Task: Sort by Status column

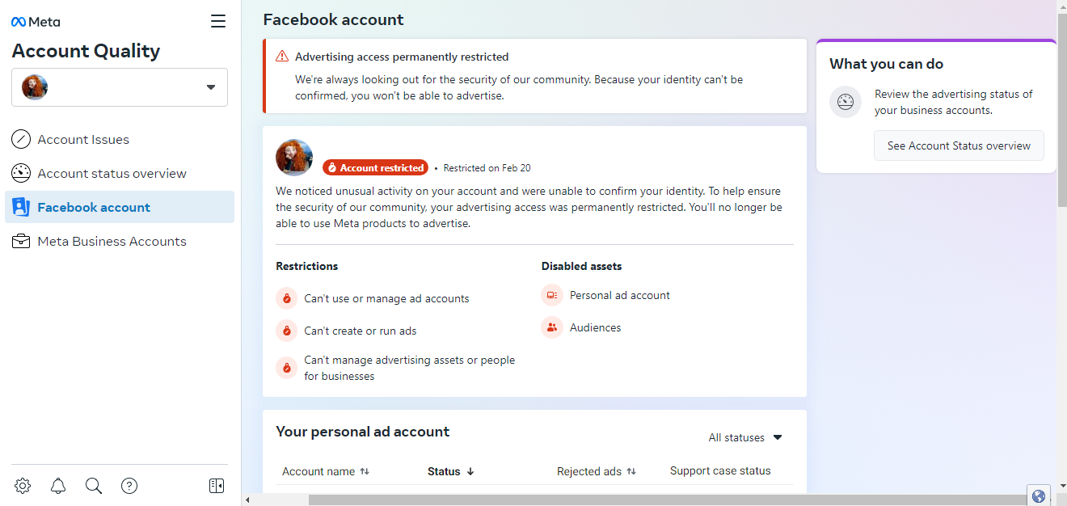Action: (x=451, y=471)
